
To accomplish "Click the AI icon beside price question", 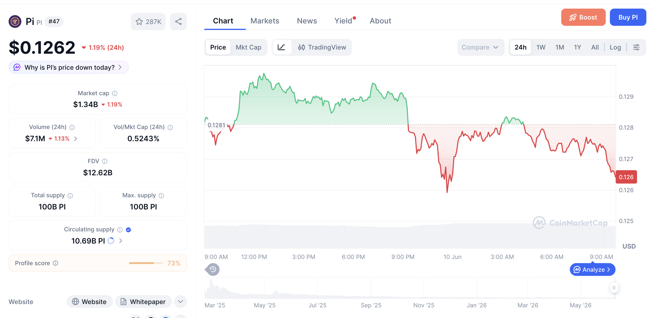I will point(17,67).
